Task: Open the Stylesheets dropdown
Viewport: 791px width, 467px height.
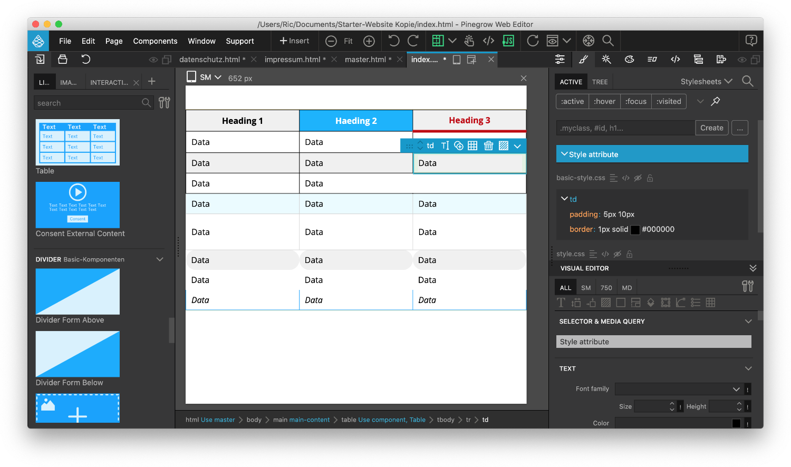Action: pyautogui.click(x=706, y=81)
